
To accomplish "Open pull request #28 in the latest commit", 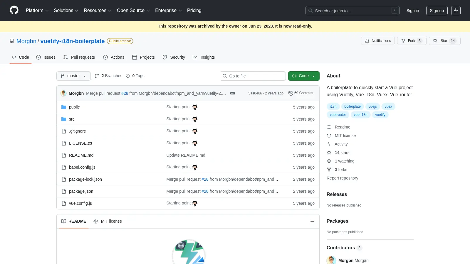I will [125, 93].
